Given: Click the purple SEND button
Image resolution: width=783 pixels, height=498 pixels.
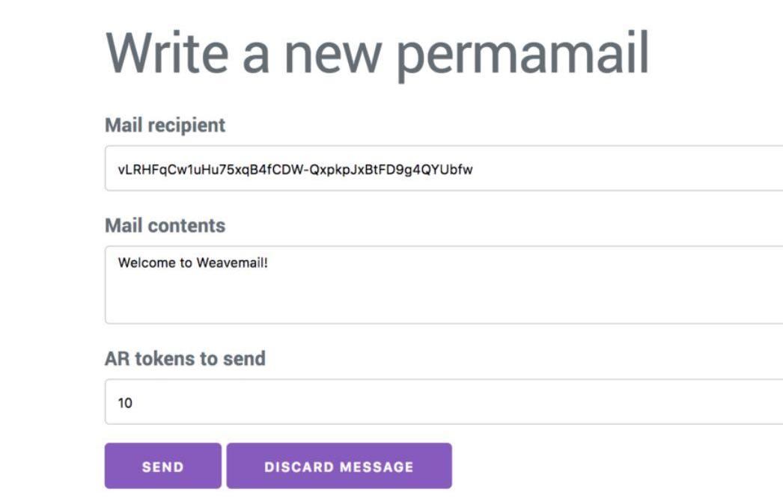Looking at the screenshot, I should click(162, 466).
